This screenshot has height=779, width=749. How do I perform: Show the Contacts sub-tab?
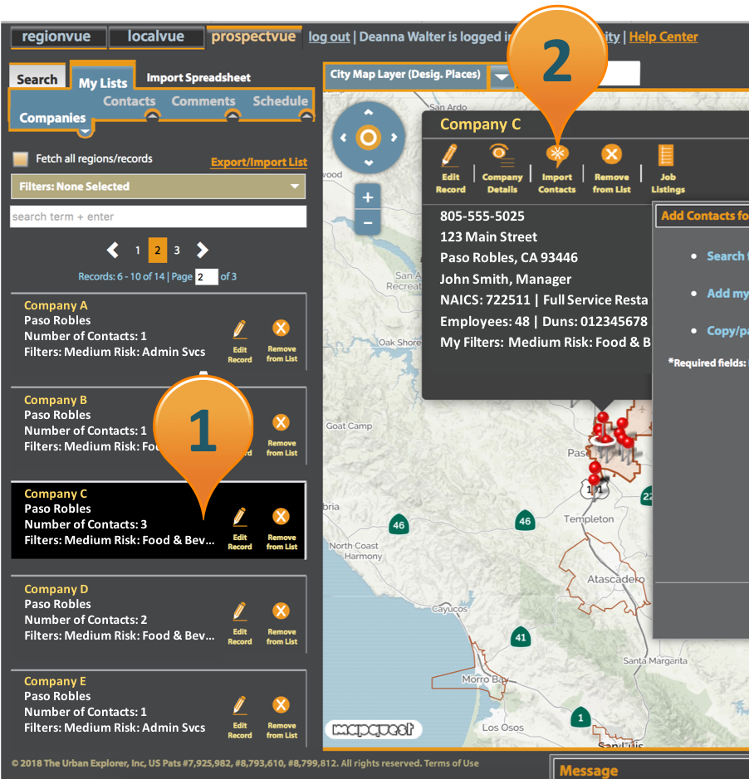130,101
